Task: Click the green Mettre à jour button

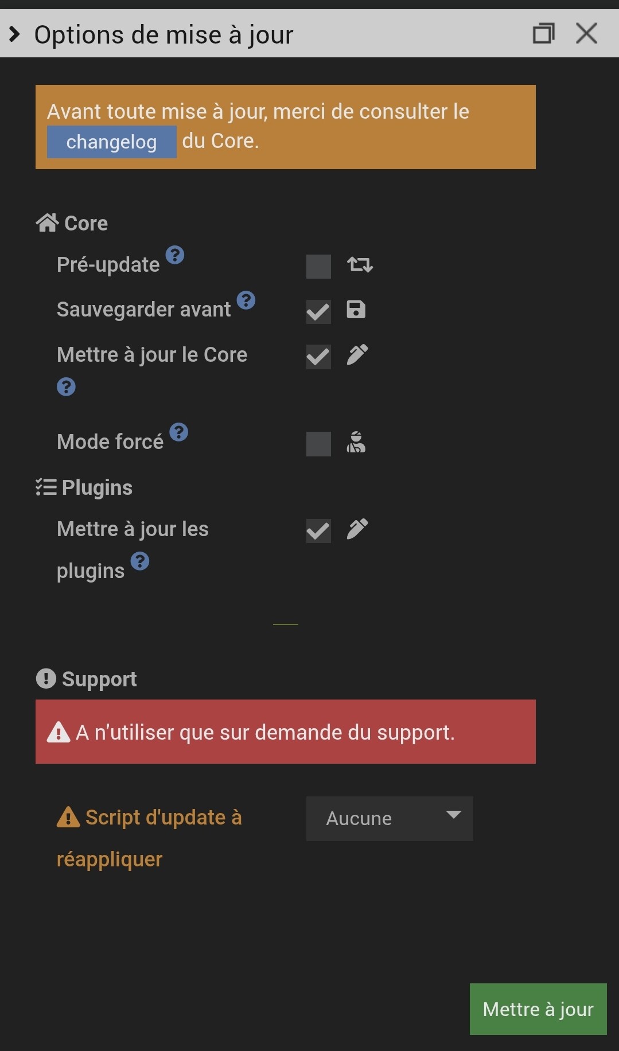Action: click(x=538, y=1009)
